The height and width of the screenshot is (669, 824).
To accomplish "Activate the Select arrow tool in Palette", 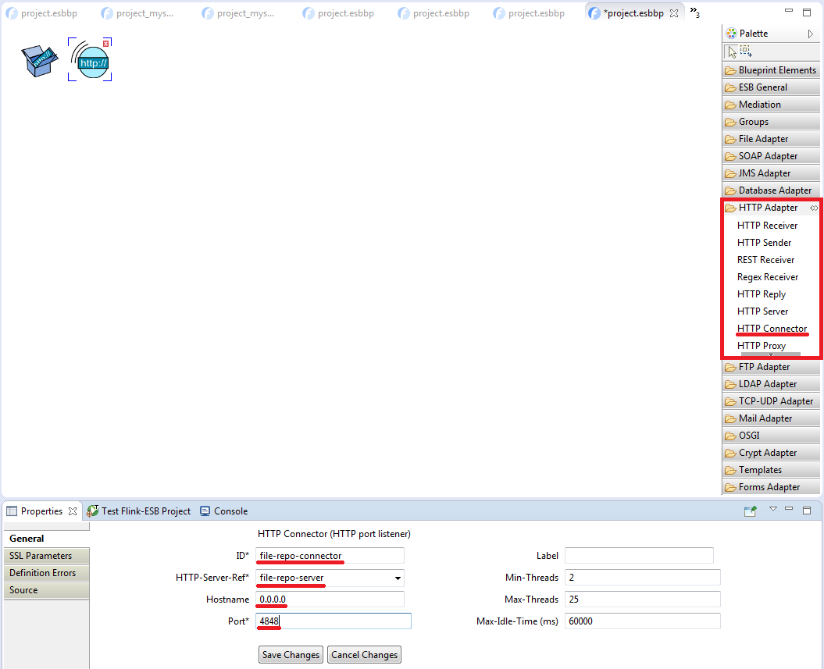I will tap(731, 52).
